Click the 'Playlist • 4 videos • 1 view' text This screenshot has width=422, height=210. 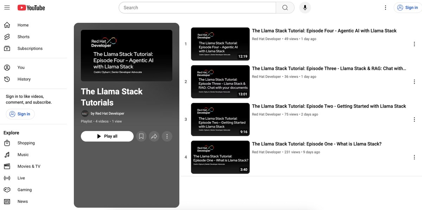tap(101, 122)
